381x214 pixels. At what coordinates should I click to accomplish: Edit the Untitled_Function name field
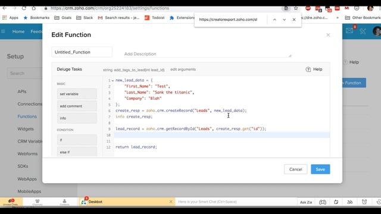(82, 52)
